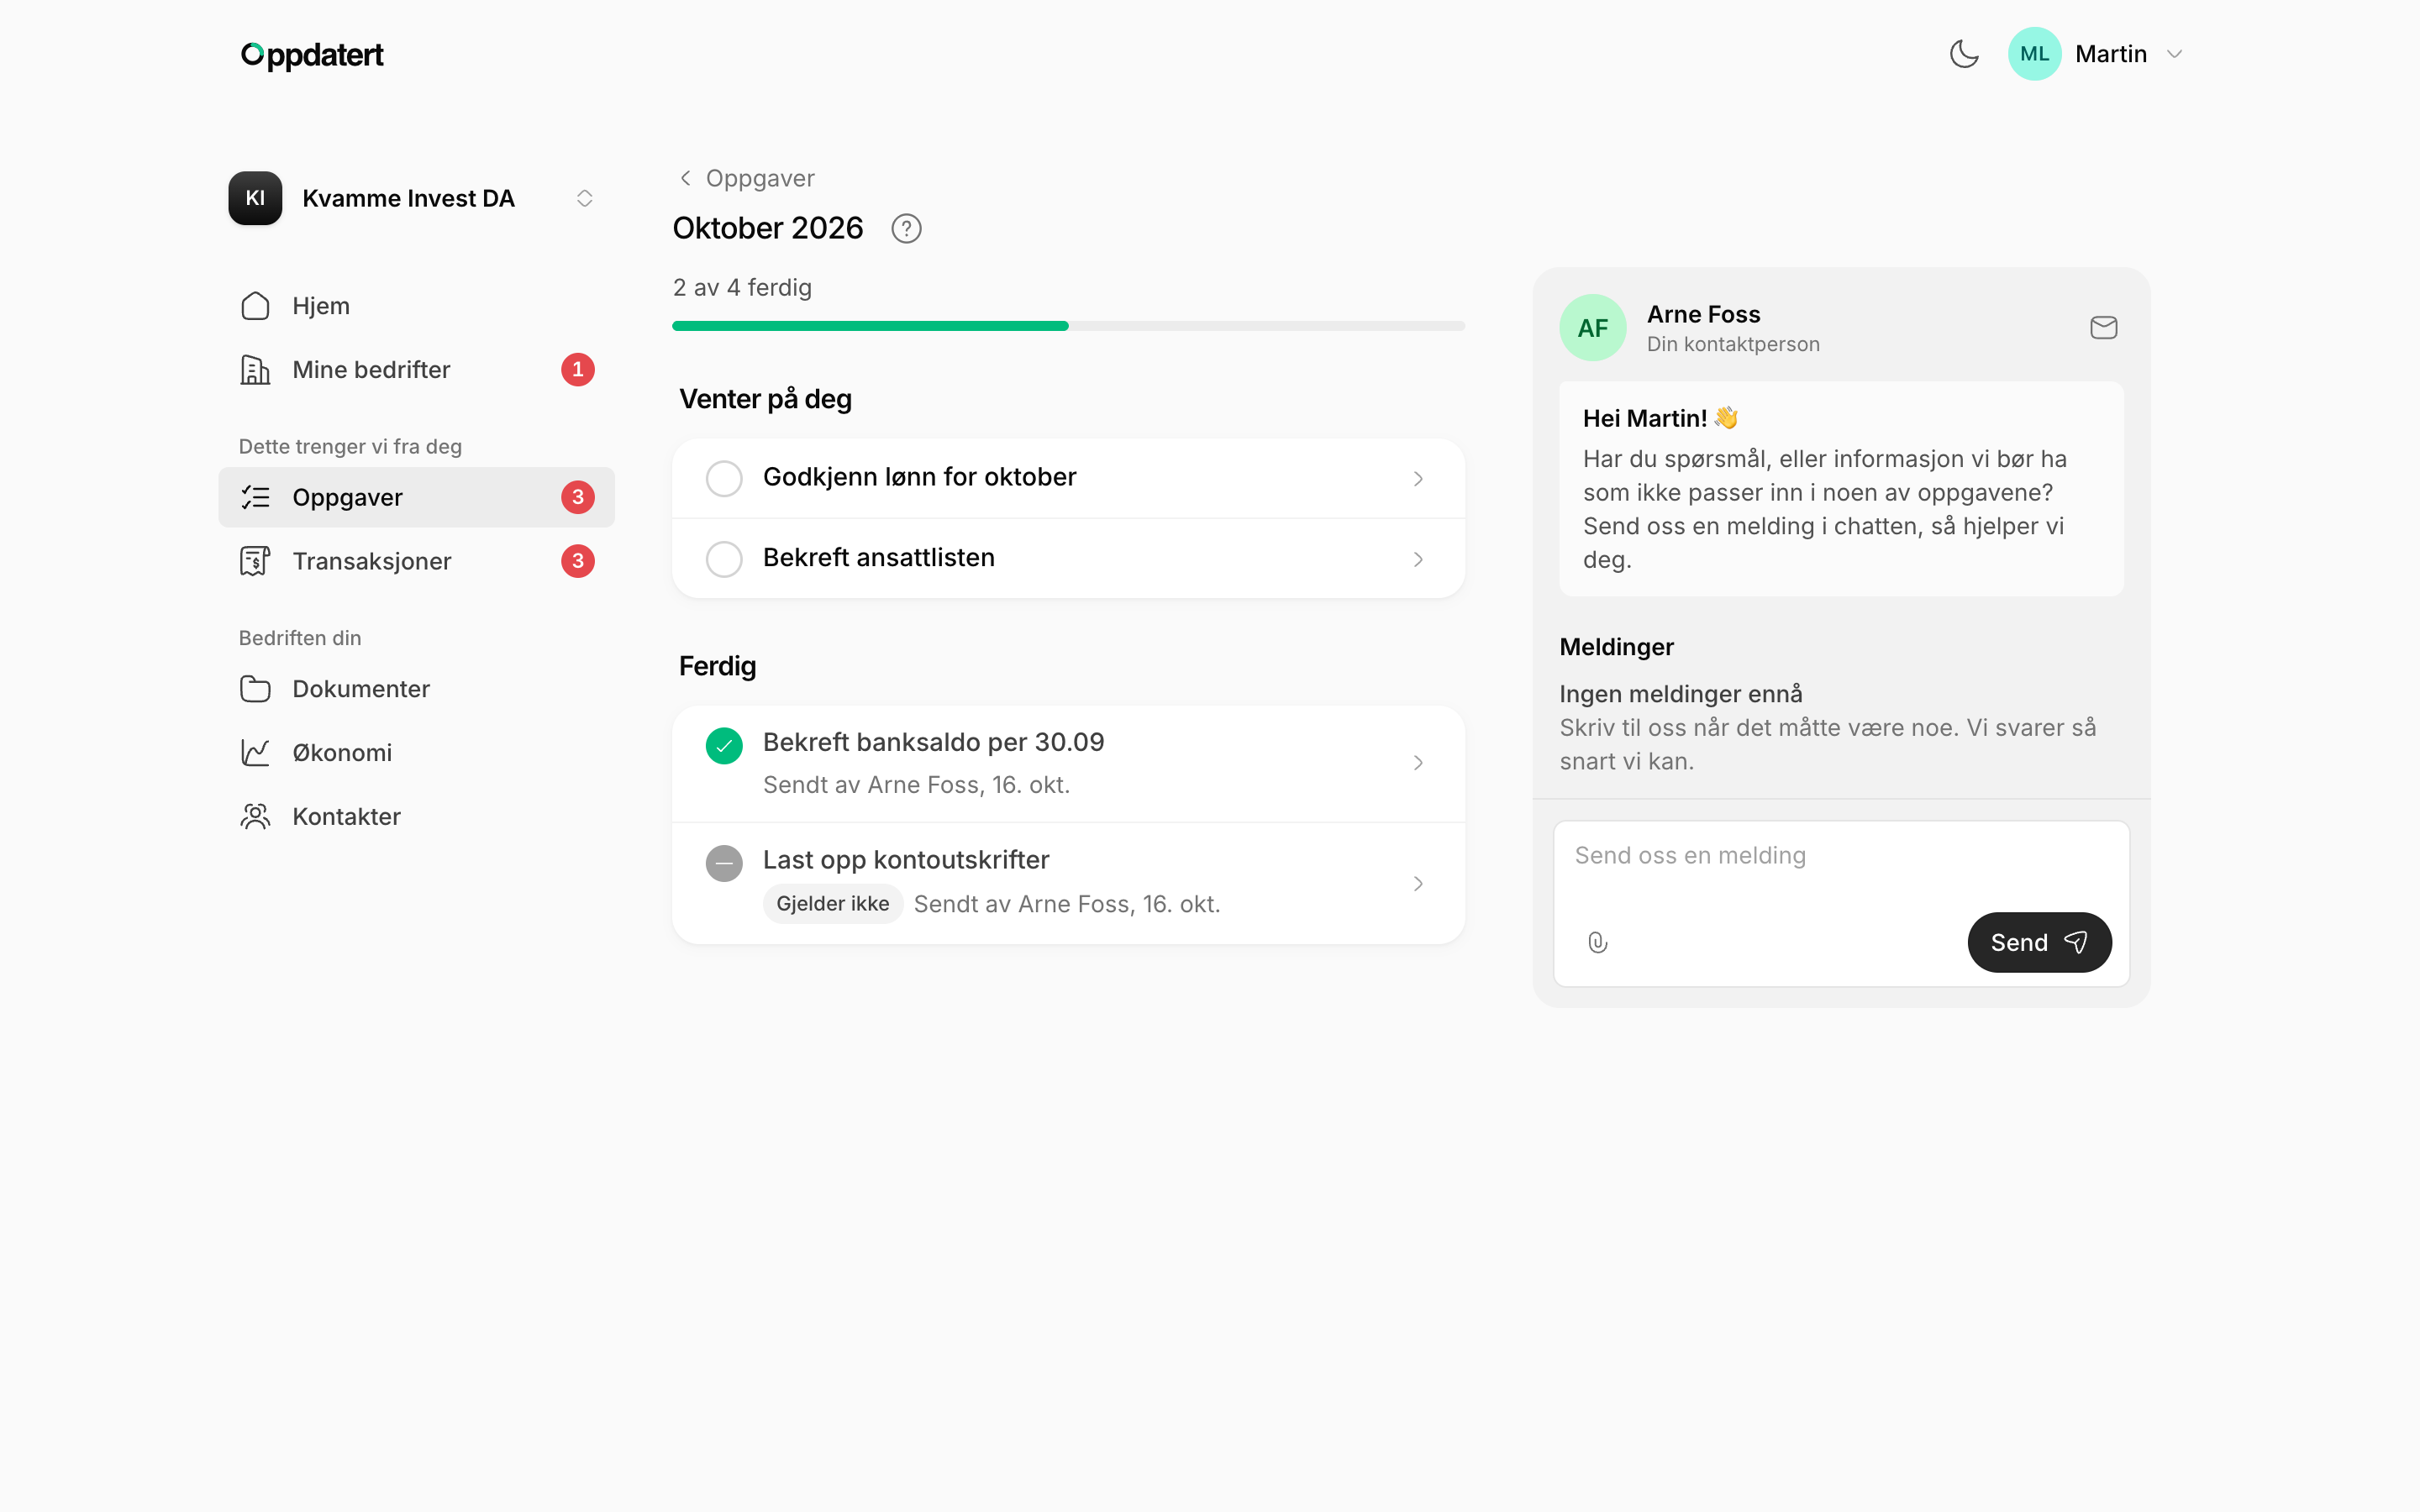Click the Transaksjoner red count badge
Image resolution: width=2420 pixels, height=1512 pixels.
tap(578, 561)
